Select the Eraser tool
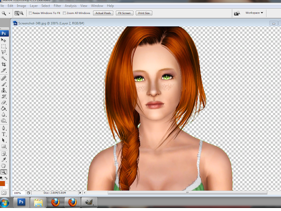This screenshot has width=281, height=211. (4, 102)
